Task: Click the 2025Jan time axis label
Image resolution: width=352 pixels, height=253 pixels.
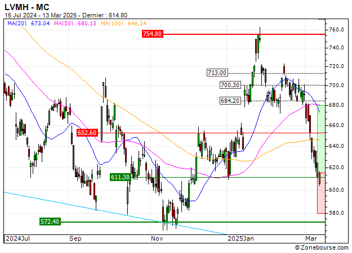Action: [x=240, y=238]
